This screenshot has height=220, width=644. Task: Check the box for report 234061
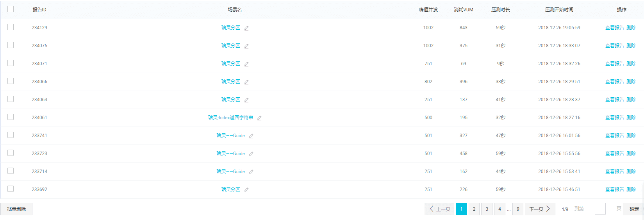11,117
